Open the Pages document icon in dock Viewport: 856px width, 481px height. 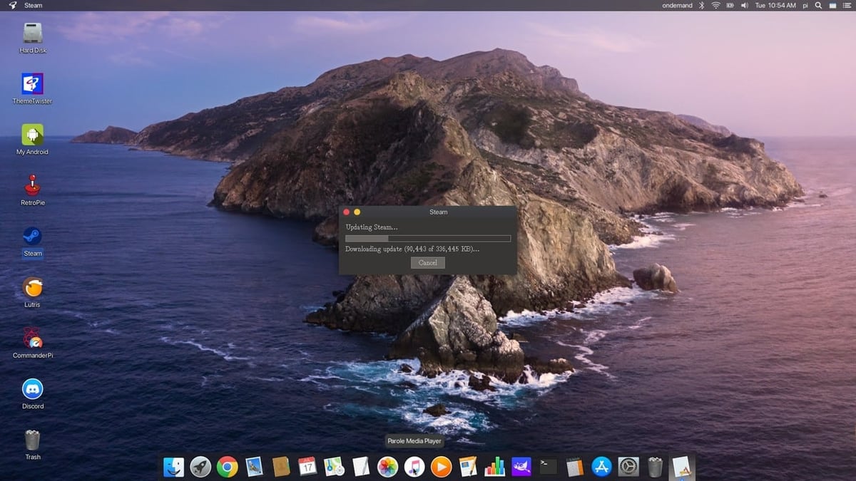[468, 467]
